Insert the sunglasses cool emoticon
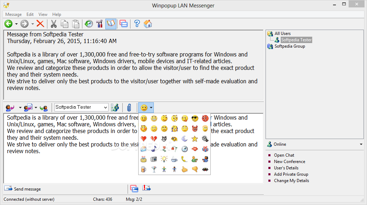The image size is (367, 205). click(x=195, y=118)
